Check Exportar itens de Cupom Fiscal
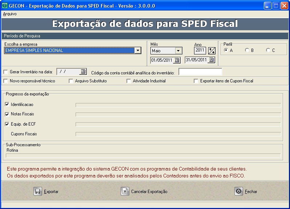Screen dimensions: 290x209 pyautogui.click(x=196, y=81)
